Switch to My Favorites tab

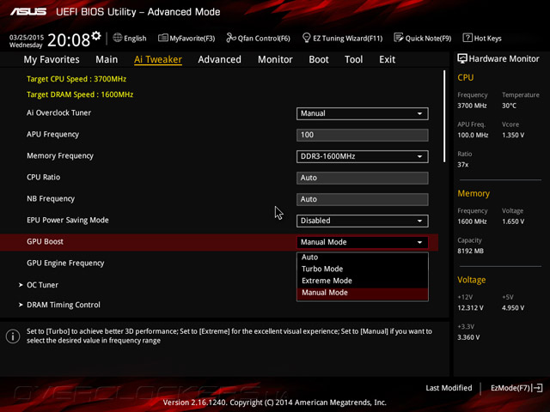pos(52,59)
